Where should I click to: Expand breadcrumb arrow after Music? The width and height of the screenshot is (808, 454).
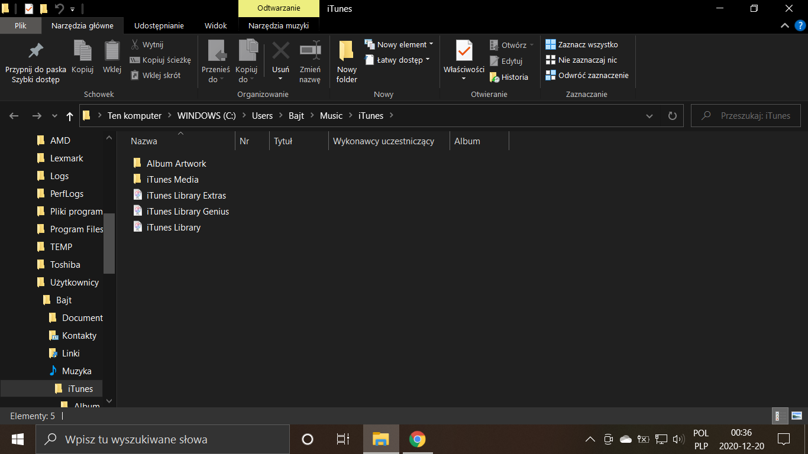[x=350, y=116]
